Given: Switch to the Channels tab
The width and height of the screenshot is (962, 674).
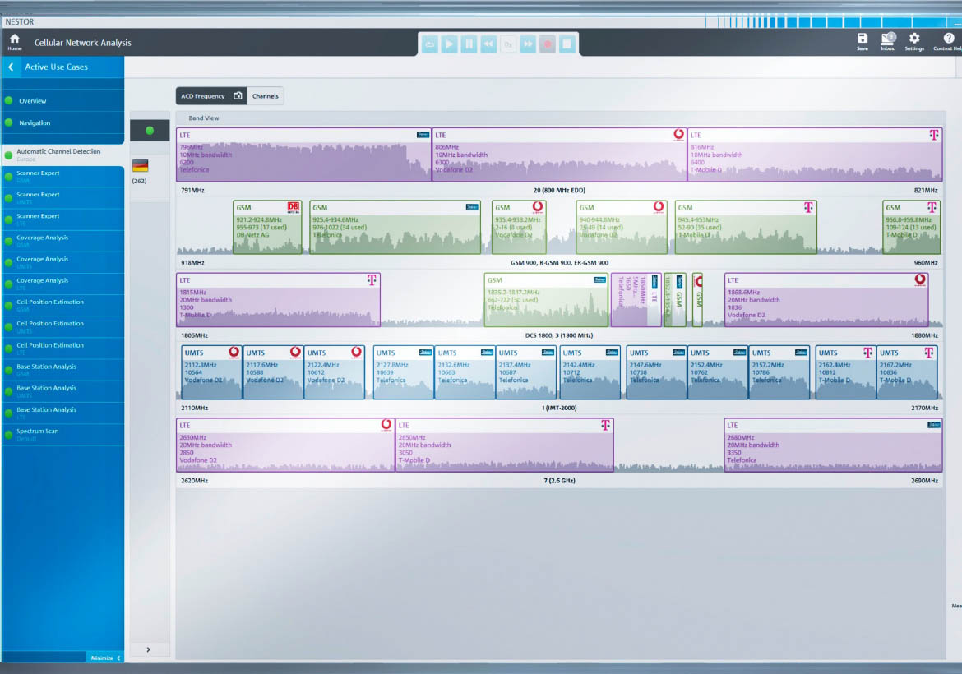Looking at the screenshot, I should (266, 96).
